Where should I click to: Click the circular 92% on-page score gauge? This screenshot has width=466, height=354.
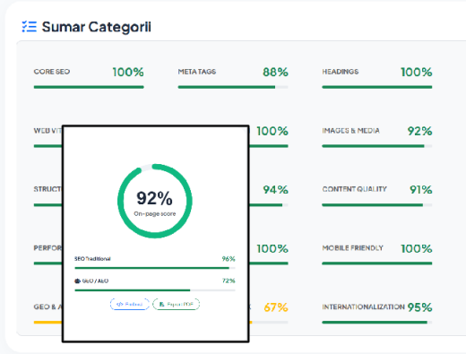point(155,201)
